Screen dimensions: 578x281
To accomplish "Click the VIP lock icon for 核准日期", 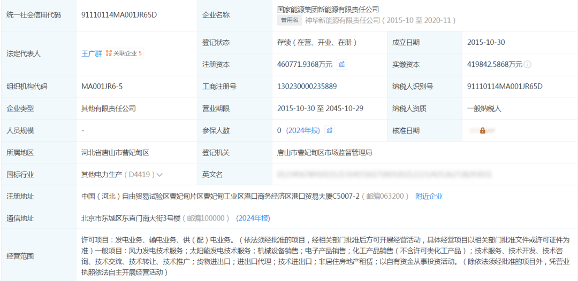I will 482,130.
